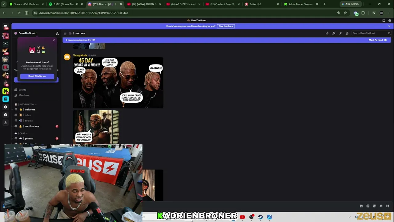Open the 45 Day Locked-In-A-Thon image
The height and width of the screenshot is (222, 394).
tap(118, 83)
